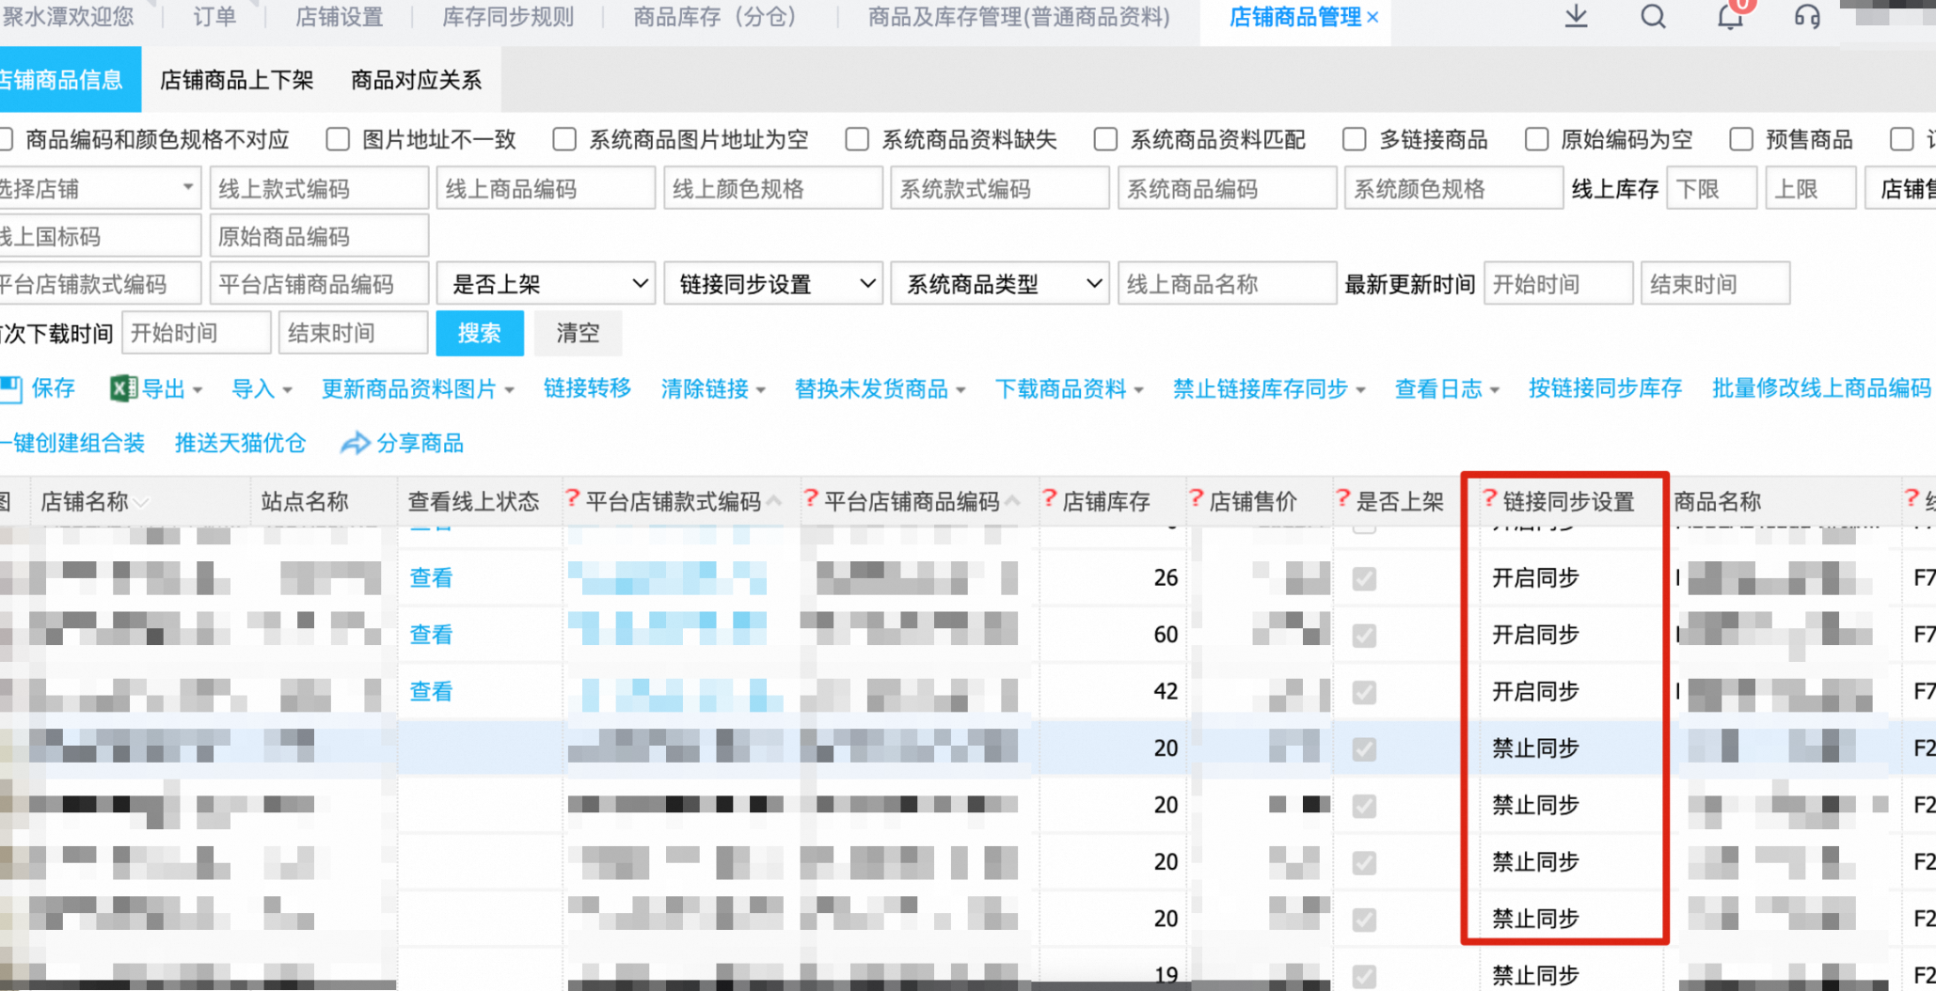Viewport: 1936px width, 991px height.
Task: Check 图片地址不一致 filter
Action: [x=338, y=139]
